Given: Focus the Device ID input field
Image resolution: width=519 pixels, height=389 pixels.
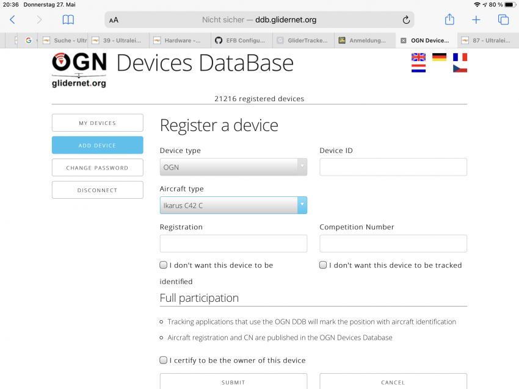Looking at the screenshot, I should pyautogui.click(x=393, y=167).
